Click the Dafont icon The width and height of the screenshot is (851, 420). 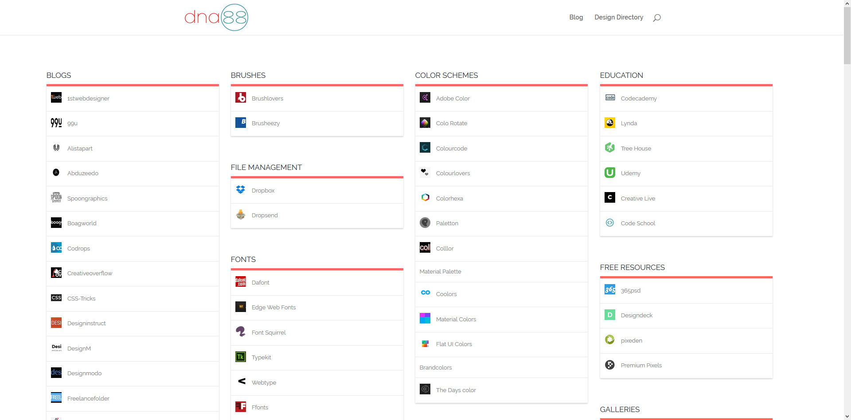point(241,281)
